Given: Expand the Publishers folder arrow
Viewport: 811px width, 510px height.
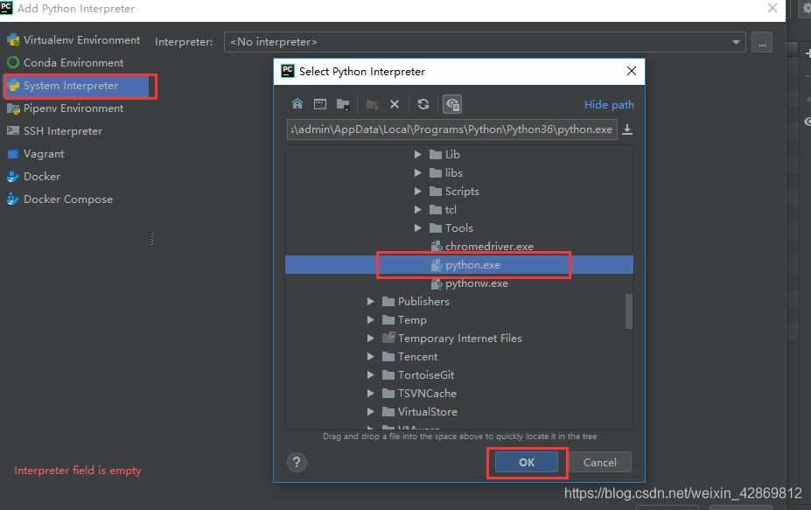Looking at the screenshot, I should tap(370, 301).
